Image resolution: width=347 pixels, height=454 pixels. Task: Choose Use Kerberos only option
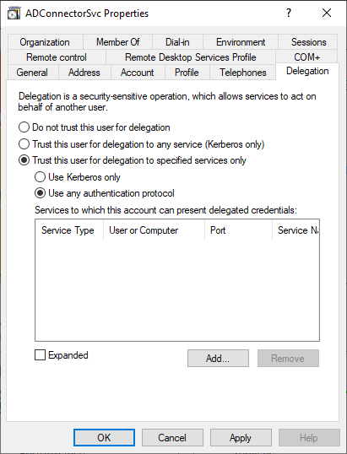click(x=40, y=177)
